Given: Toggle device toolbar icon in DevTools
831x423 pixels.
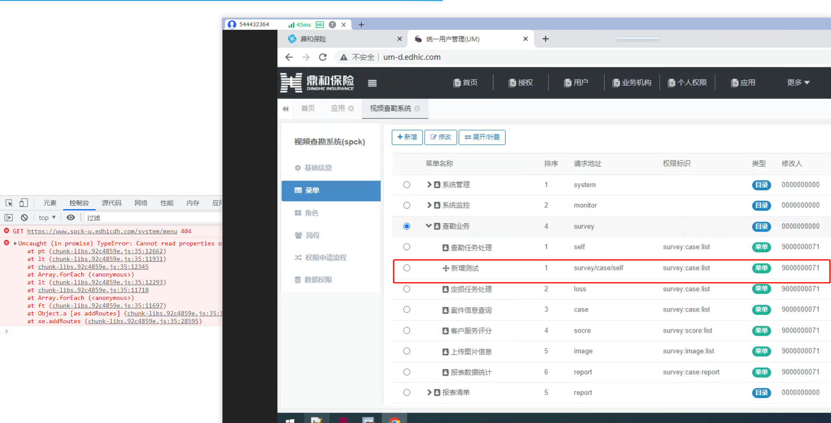Looking at the screenshot, I should pos(24,203).
